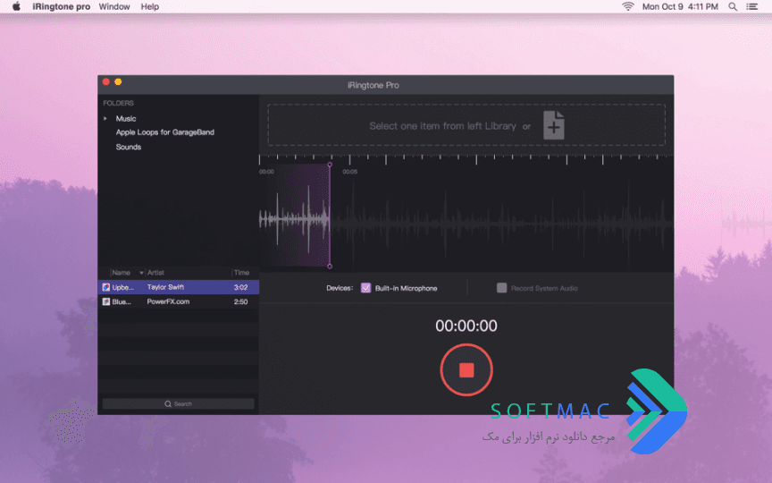Open the Apple menu
772x483 pixels.
click(x=16, y=6)
